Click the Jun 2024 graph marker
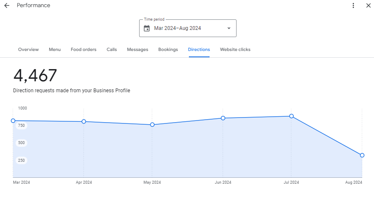 [223, 118]
